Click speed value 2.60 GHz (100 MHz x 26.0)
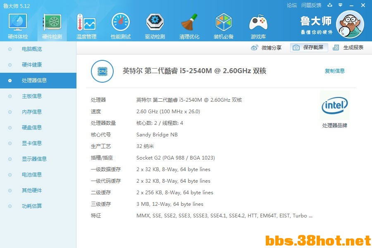Screen dimensions: 372x248 [x=168, y=112]
